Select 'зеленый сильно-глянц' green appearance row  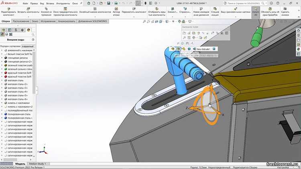pyautogui.click(x=18, y=69)
